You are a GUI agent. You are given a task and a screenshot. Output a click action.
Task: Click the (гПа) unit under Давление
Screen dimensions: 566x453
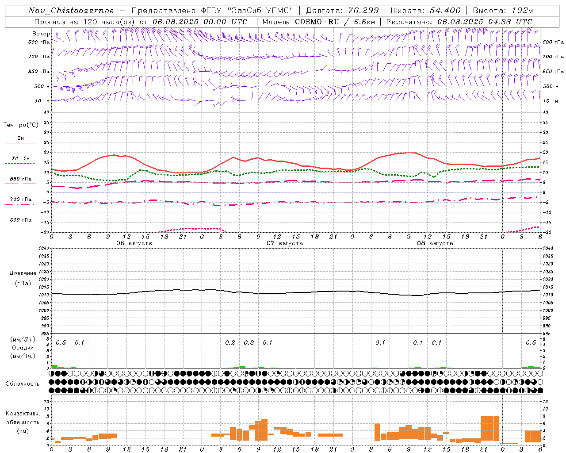[x=23, y=284]
